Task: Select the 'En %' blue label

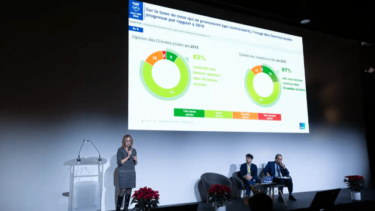Action: [135, 29]
